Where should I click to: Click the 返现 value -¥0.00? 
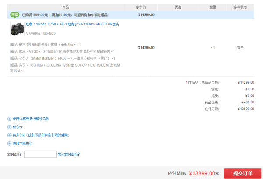pos(249,89)
